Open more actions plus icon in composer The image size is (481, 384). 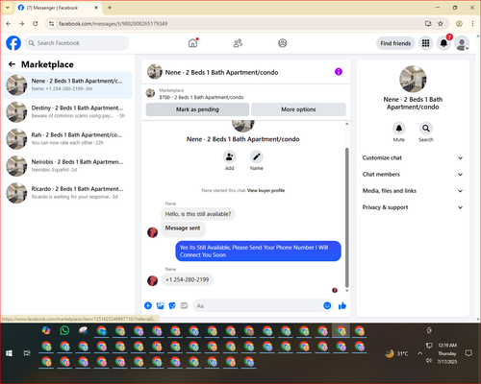coord(148,305)
